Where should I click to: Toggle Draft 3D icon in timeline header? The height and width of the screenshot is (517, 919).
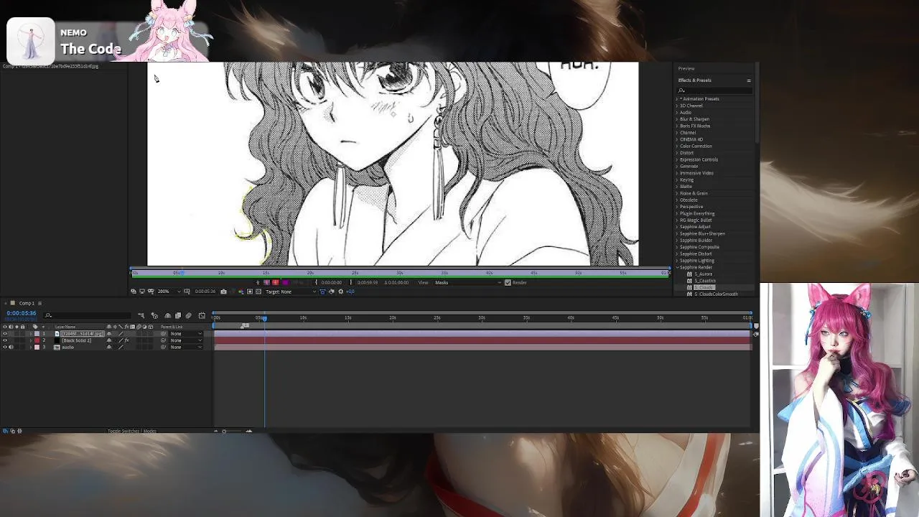[154, 316]
